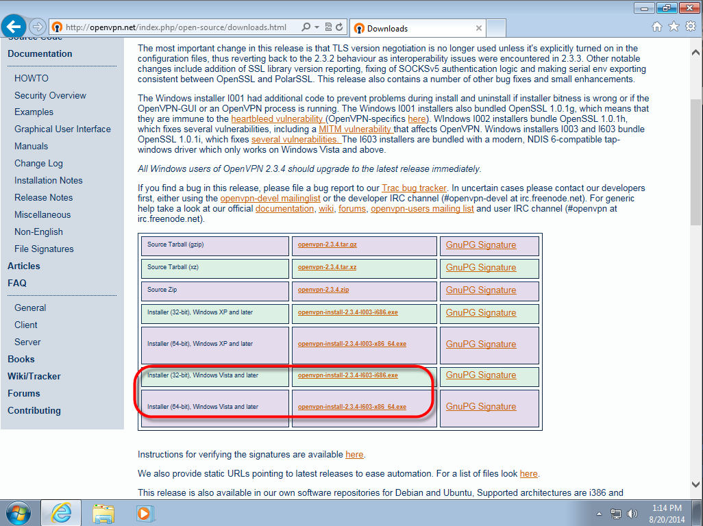Go to Articles in the sidebar
Viewport: 703px width, 526px height.
[24, 266]
